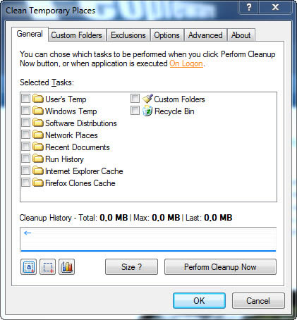Check the Network Places task

tap(25, 135)
